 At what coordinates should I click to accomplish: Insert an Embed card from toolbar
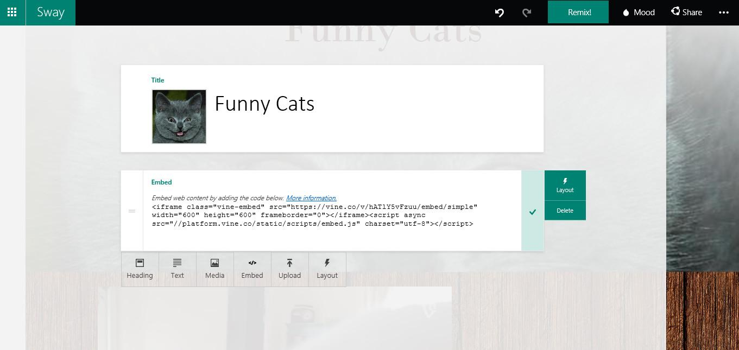(252, 269)
